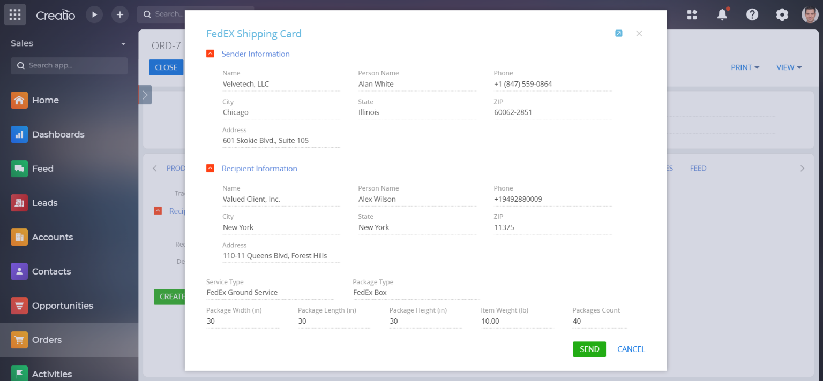Viewport: 823px width, 381px height.
Task: Click the blue CLOSE button
Action: coord(166,67)
